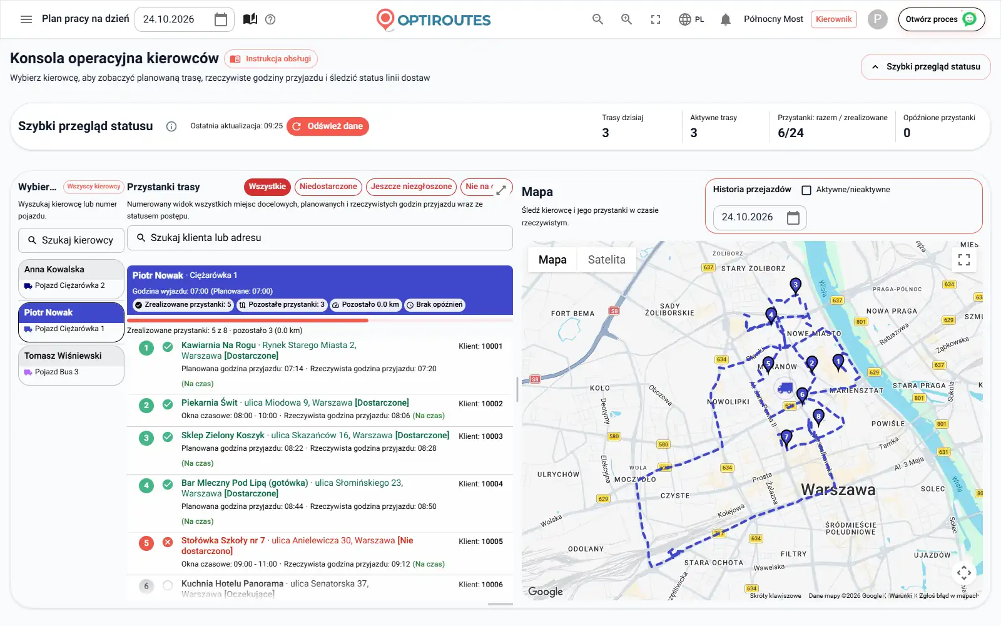Click the zoom-out magnifier icon in header

(x=598, y=19)
